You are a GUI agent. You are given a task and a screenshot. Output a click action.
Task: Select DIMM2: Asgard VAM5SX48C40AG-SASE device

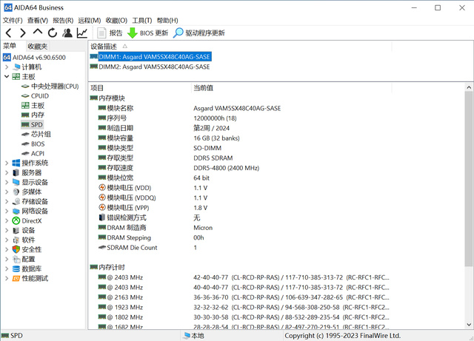click(154, 67)
